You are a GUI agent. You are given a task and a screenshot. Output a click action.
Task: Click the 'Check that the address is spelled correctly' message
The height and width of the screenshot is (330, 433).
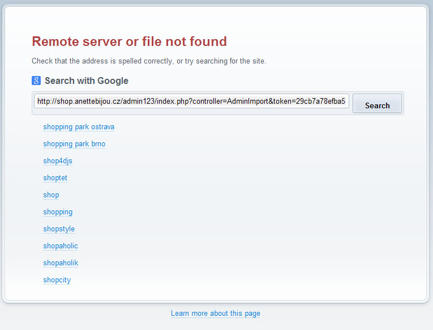pos(149,61)
